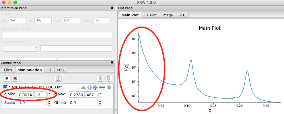Open the Control Panel SEC tab
The image size is (284, 114).
pyautogui.click(x=60, y=70)
